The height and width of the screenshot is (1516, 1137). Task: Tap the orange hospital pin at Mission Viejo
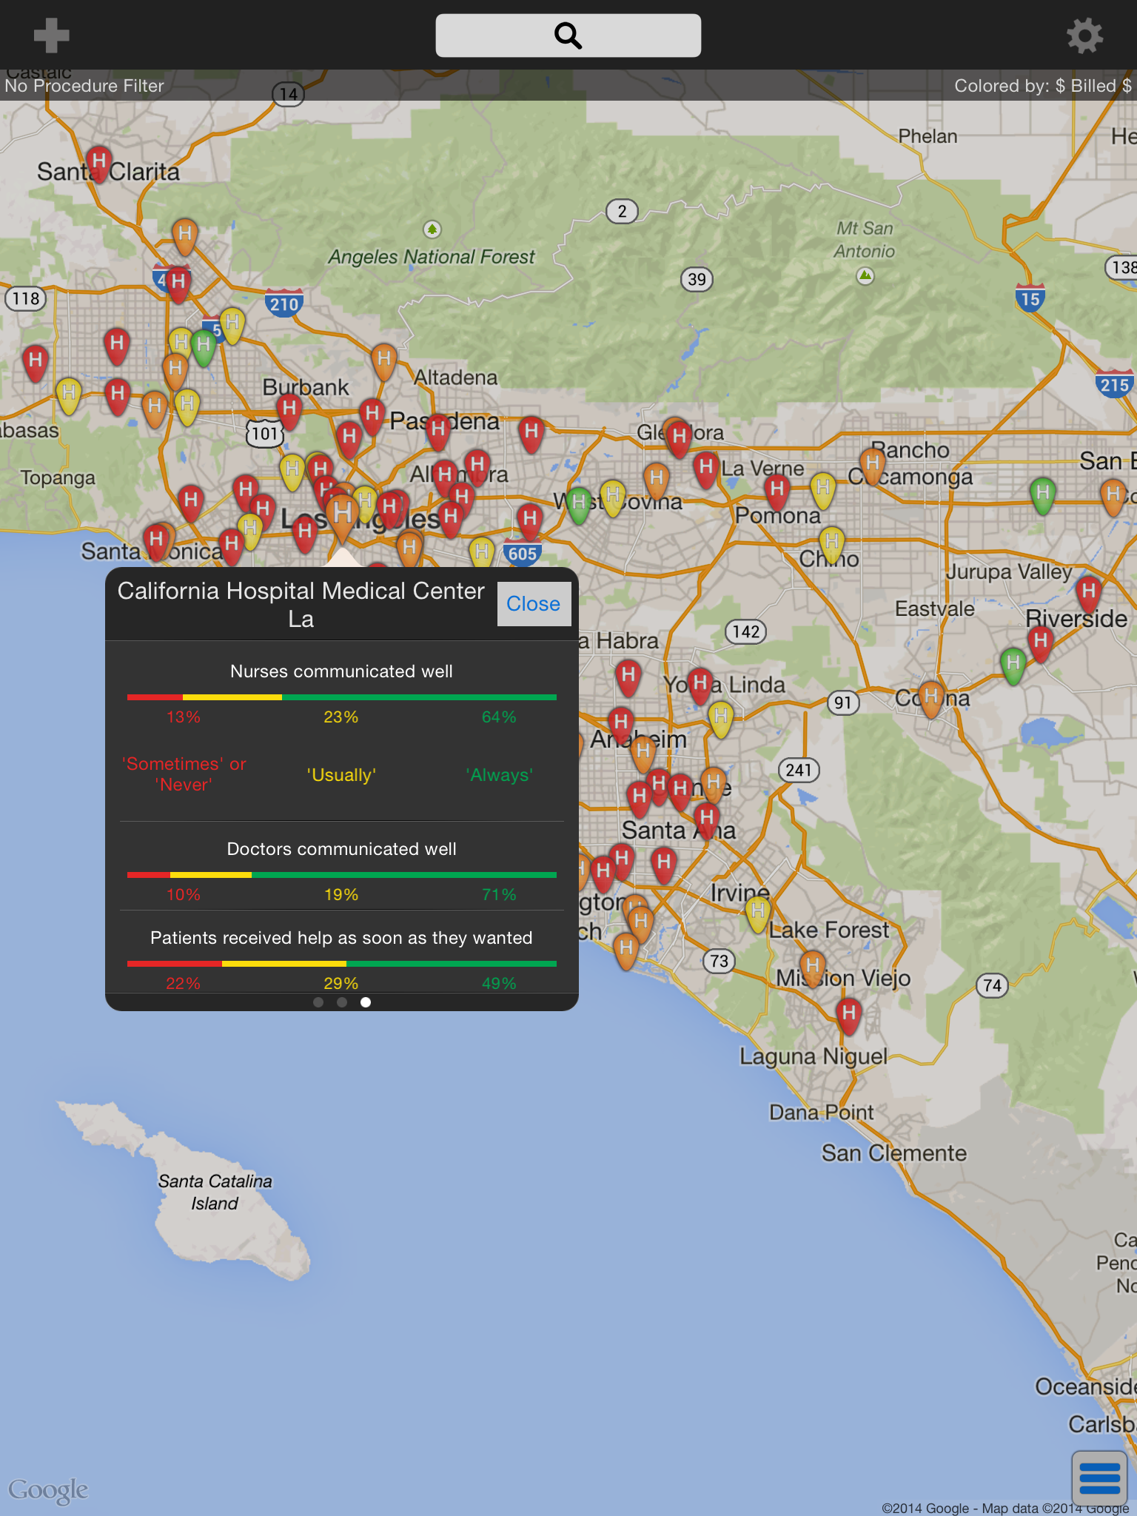pyautogui.click(x=813, y=968)
